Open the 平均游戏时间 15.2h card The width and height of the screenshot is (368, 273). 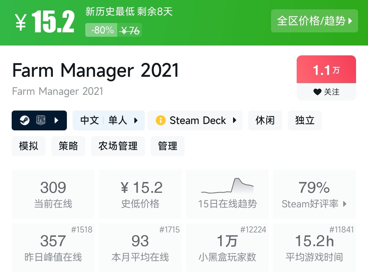click(314, 248)
